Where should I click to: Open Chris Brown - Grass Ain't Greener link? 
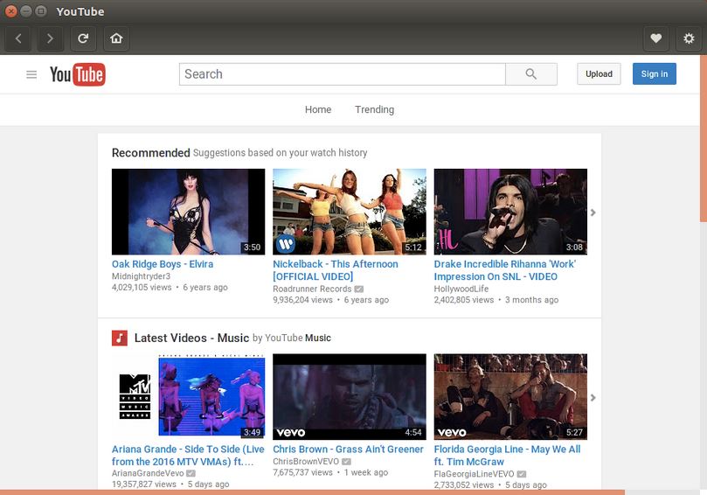348,449
